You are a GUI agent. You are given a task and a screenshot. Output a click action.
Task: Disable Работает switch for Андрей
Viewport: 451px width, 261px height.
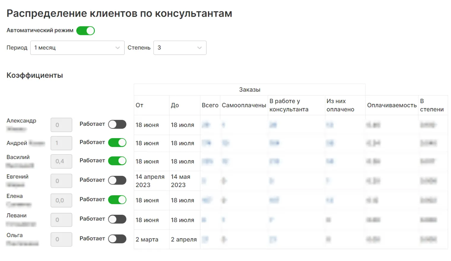point(117,143)
